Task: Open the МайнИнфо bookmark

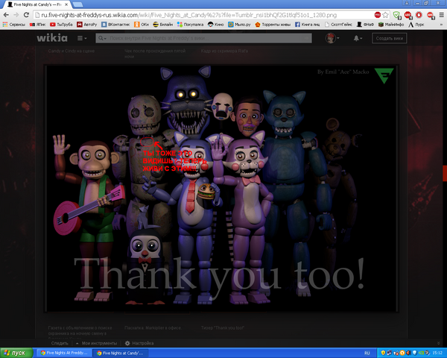Action: tap(391, 25)
